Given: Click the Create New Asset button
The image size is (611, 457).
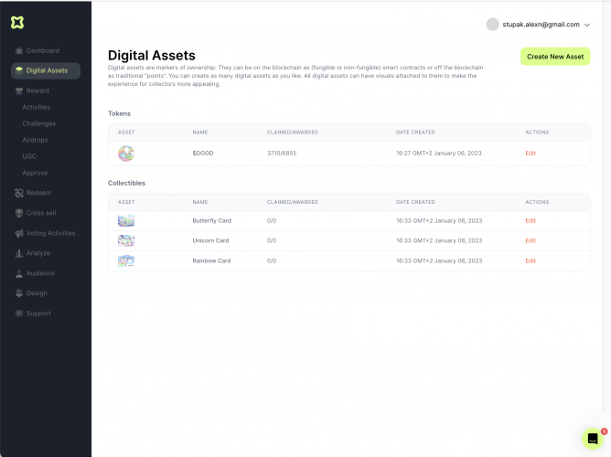Looking at the screenshot, I should click(555, 57).
